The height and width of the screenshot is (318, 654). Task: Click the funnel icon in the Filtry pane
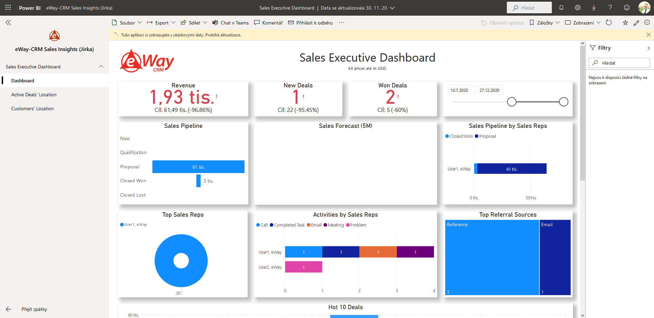(x=593, y=48)
